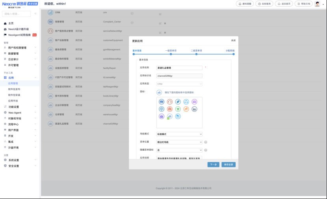This screenshot has width=327, height=199.
Task: Open the 菜单位置 dropdown
Action: coord(179,142)
